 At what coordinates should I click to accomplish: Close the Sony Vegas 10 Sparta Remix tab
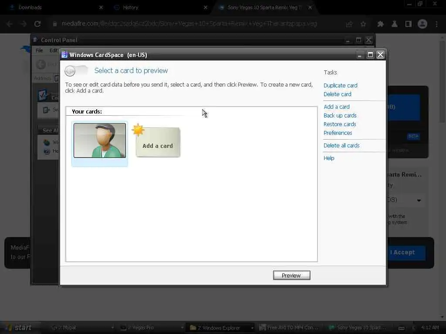pos(310,7)
